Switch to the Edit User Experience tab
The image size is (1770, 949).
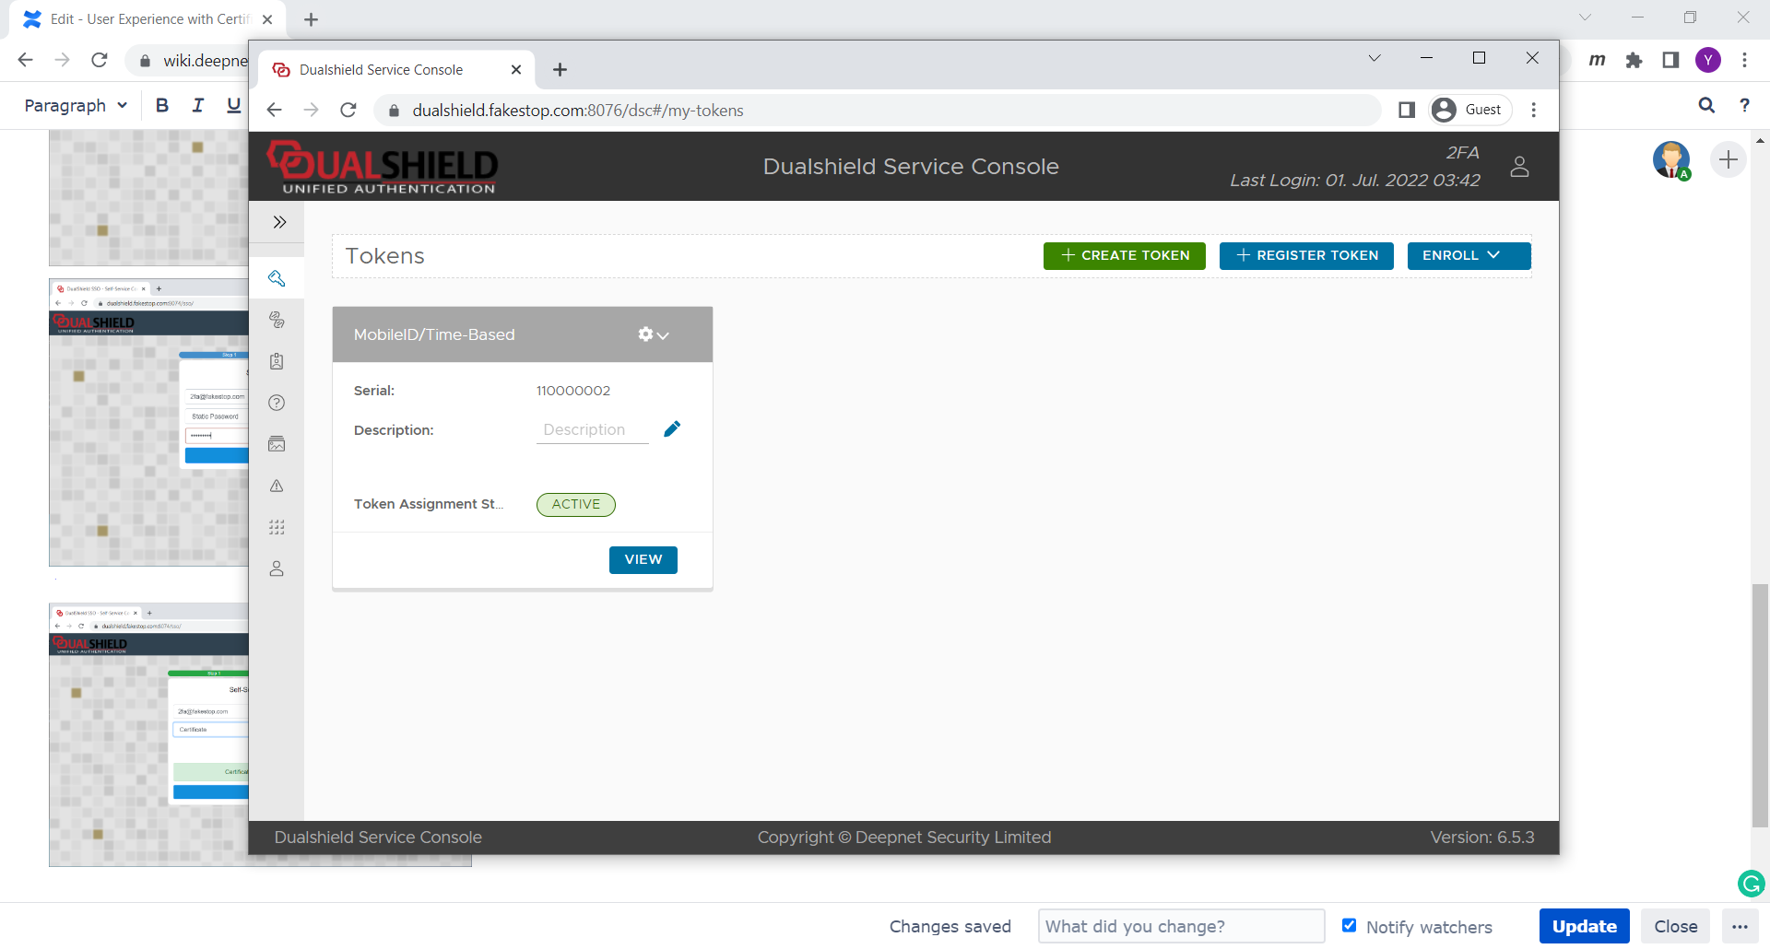(147, 19)
